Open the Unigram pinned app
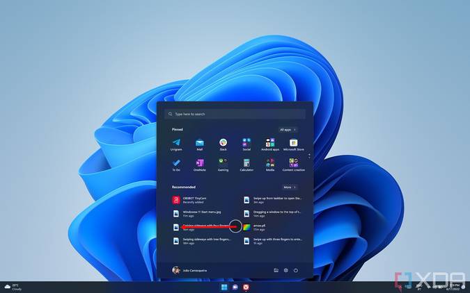This screenshot has width=470, height=293. pyautogui.click(x=176, y=144)
